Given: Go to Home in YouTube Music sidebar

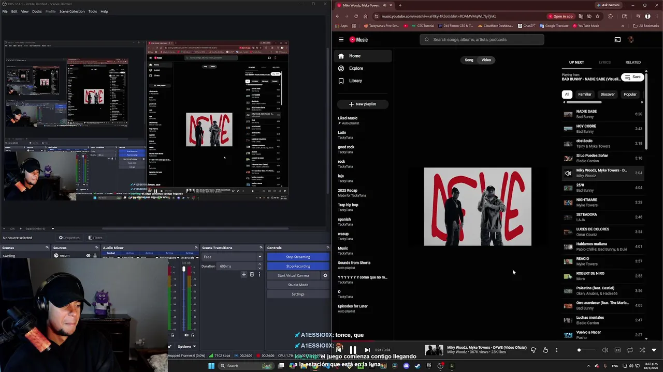Looking at the screenshot, I should pos(363,56).
